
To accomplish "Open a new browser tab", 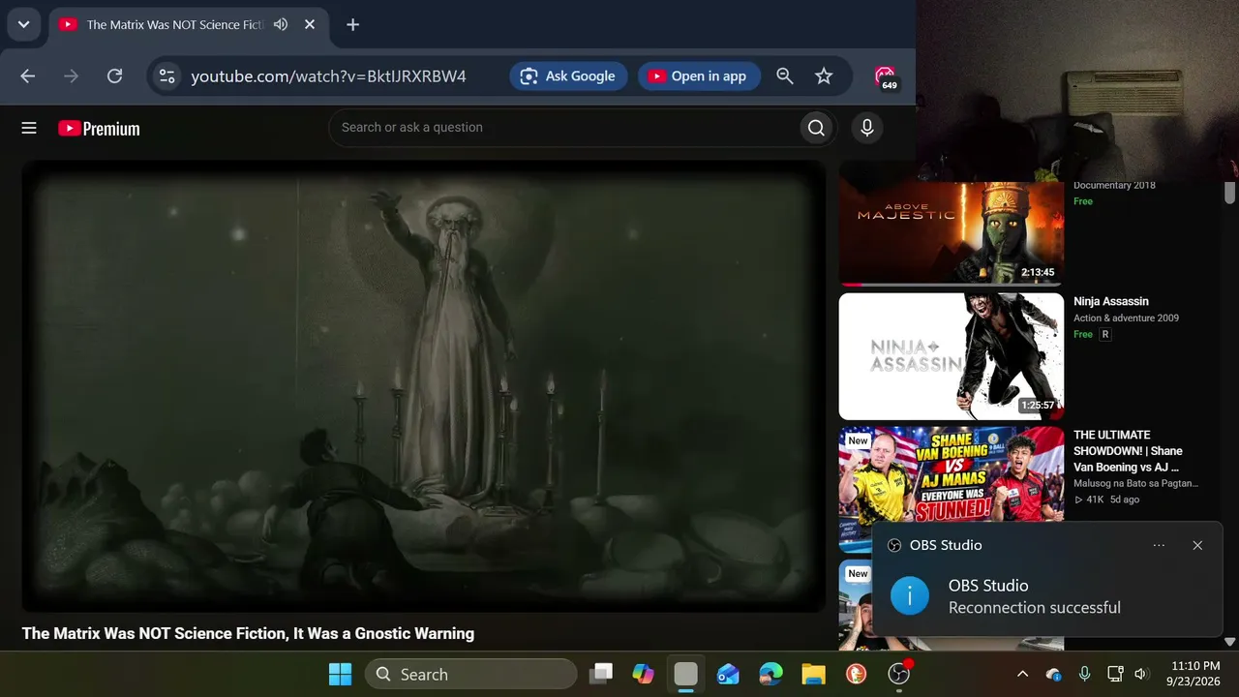I will point(352,24).
